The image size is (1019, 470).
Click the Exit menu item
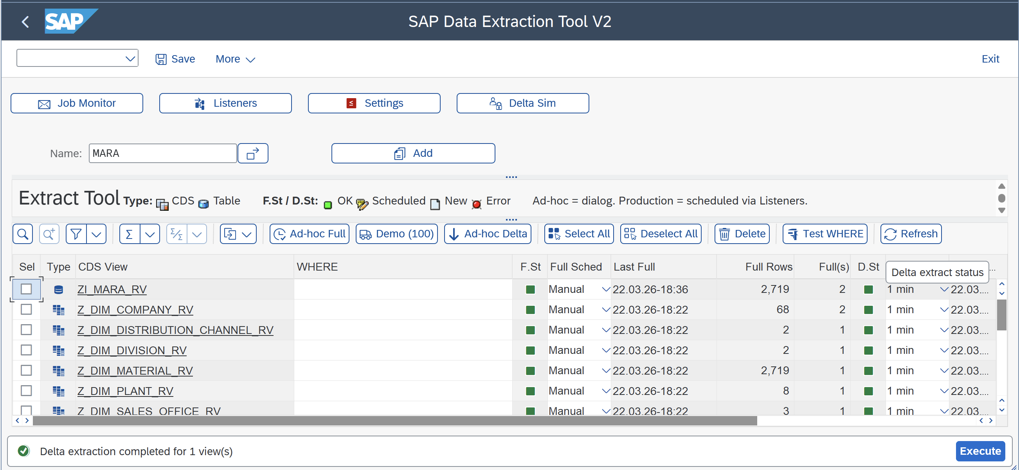click(990, 59)
